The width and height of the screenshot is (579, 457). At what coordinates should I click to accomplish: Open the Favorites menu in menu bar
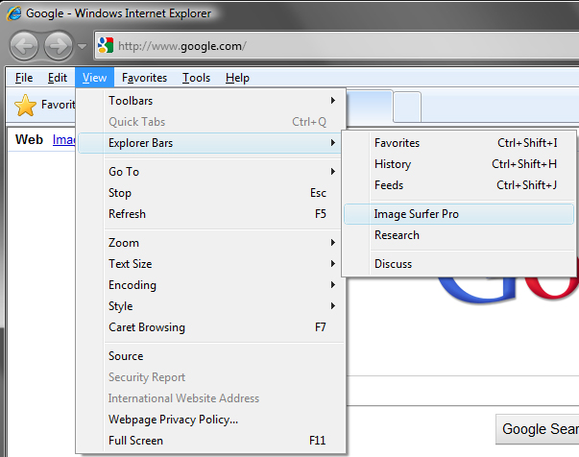(x=144, y=78)
